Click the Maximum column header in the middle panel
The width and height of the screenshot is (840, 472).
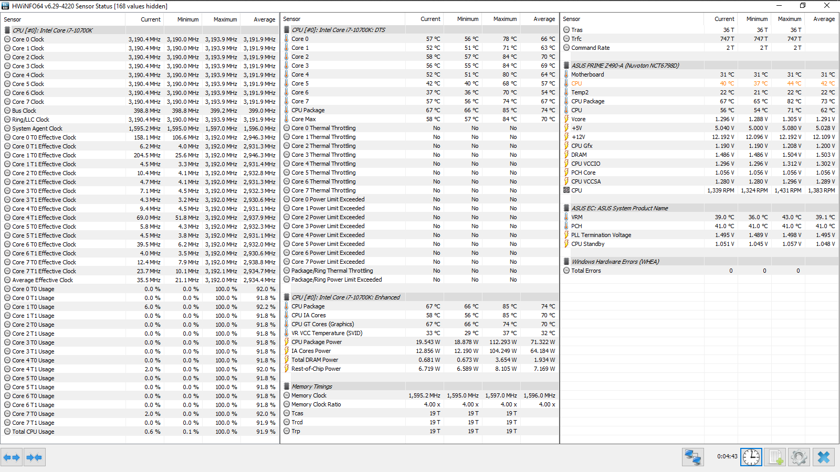tap(501, 19)
